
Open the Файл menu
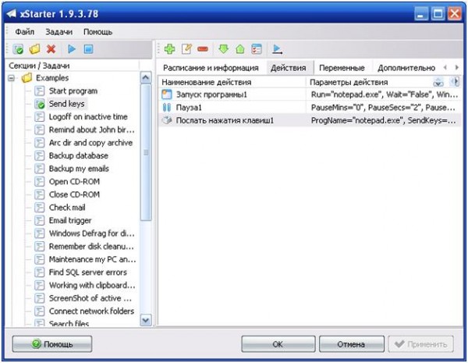(x=25, y=32)
